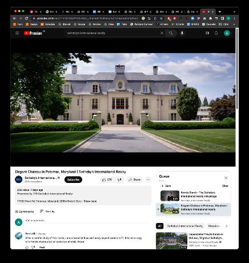The height and width of the screenshot is (263, 249).
Task: Start voice search with microphone icon
Action: pos(182,33)
